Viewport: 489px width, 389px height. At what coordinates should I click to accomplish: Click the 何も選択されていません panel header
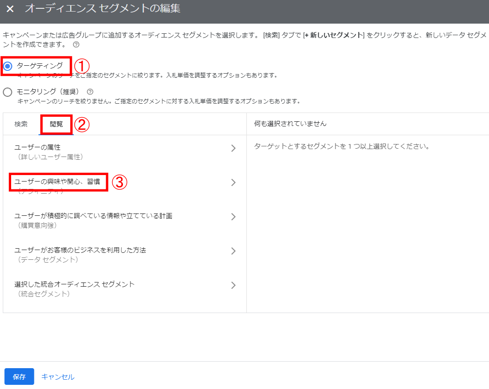pos(290,124)
